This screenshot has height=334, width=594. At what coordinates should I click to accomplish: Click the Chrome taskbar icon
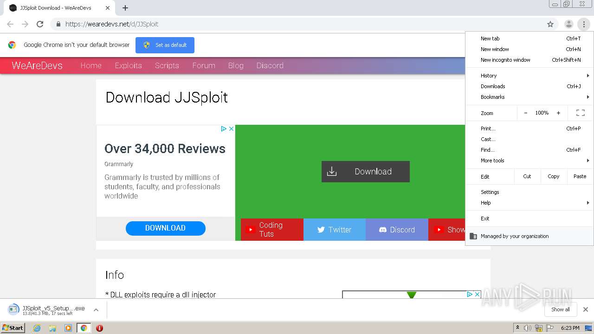[x=84, y=328]
